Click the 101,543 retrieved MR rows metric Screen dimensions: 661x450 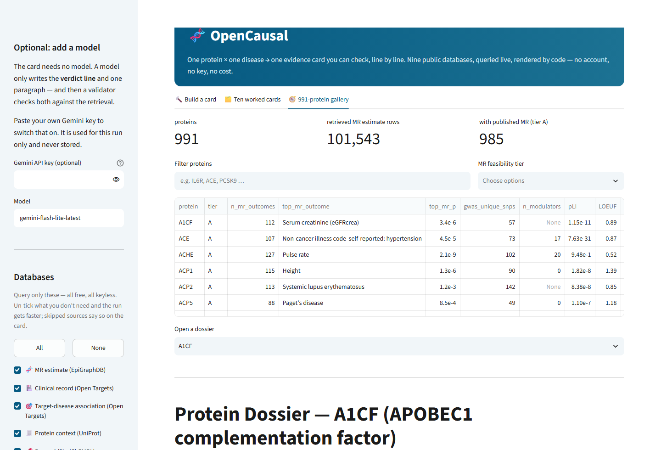pyautogui.click(x=353, y=139)
